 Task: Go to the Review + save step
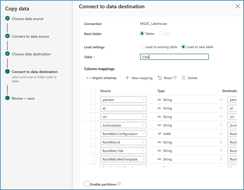[x=23, y=98]
